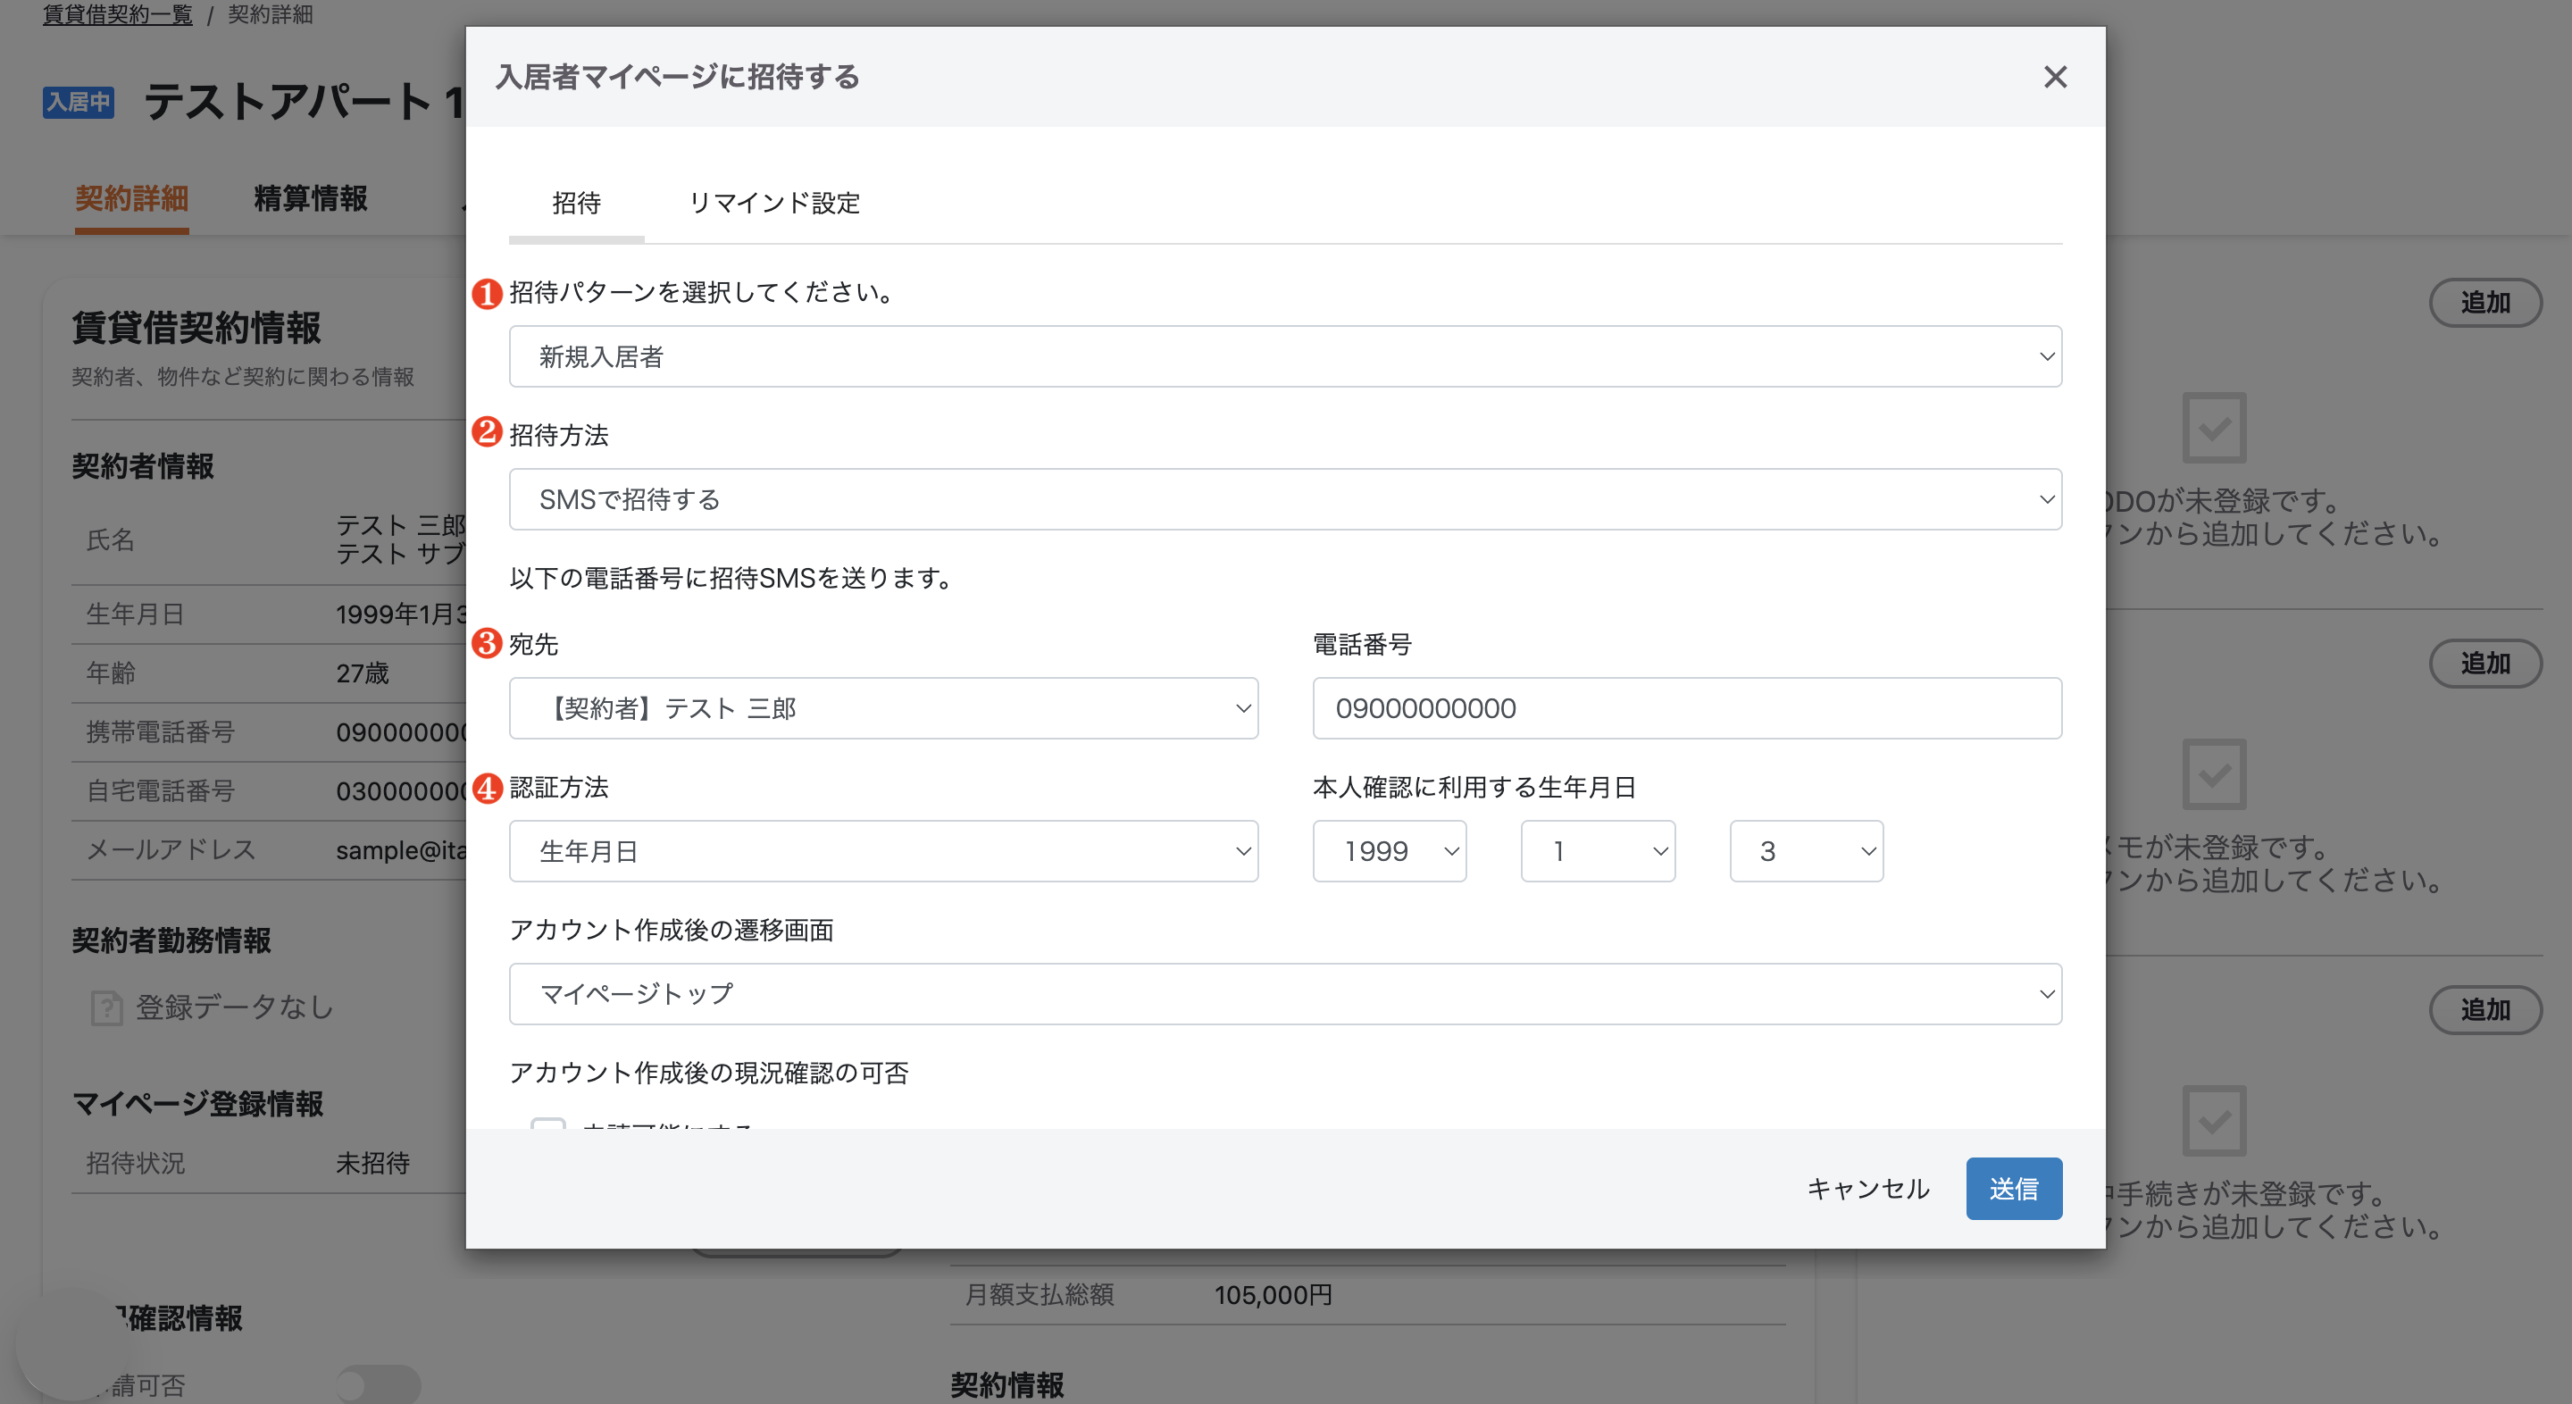Click the empty TODO checkmark icon
This screenshot has height=1404, width=2572.
point(2214,428)
